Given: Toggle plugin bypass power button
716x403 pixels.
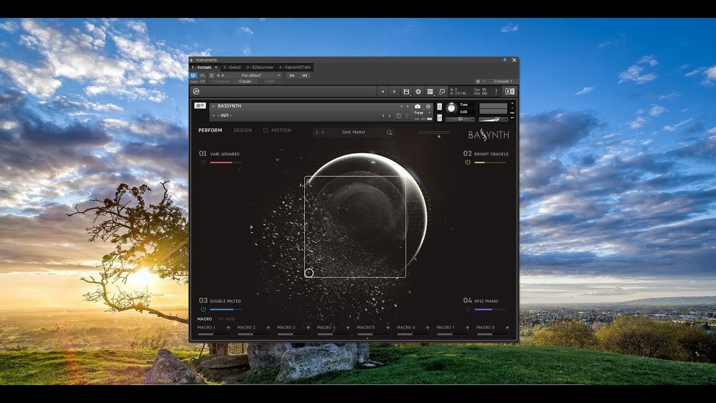Looking at the screenshot, I should [194, 76].
